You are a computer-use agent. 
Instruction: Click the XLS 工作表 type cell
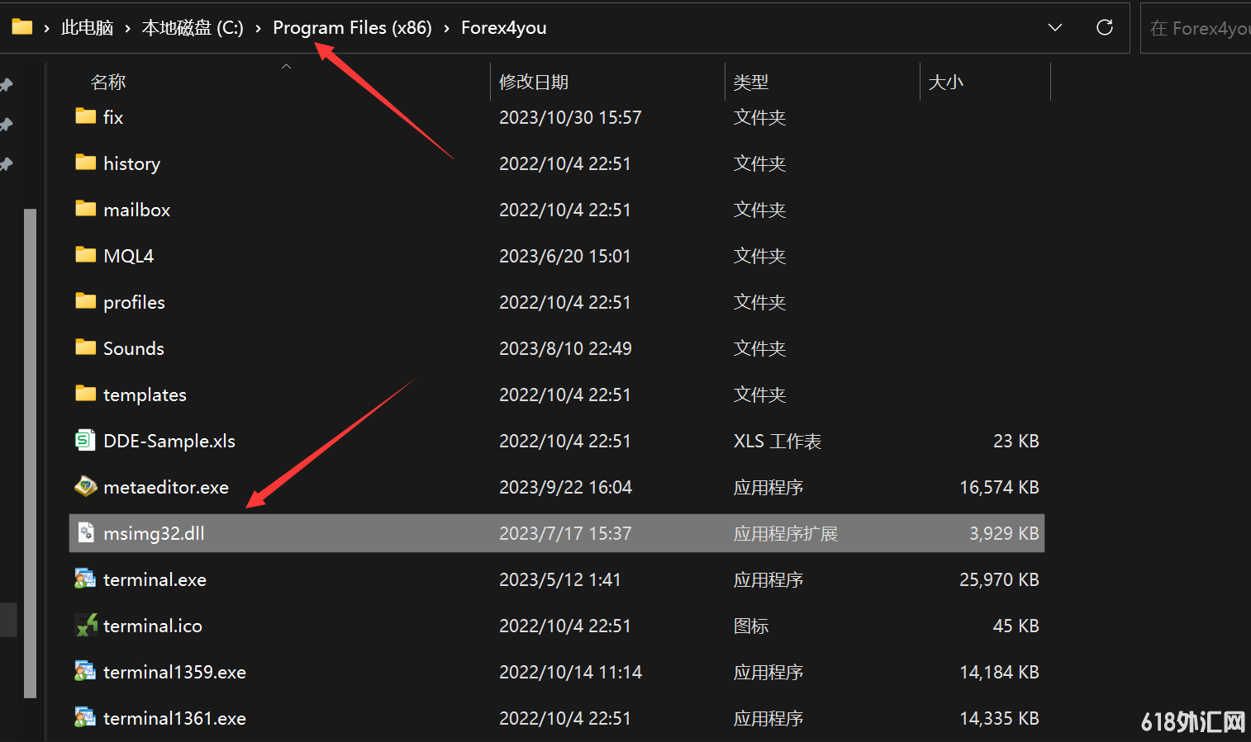(778, 441)
